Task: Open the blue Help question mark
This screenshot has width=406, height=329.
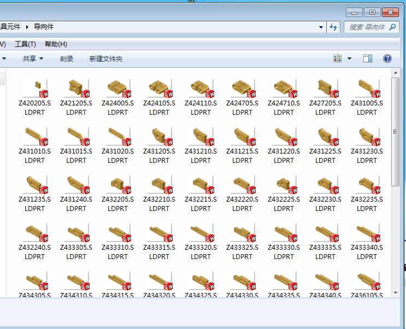Action: coord(387,58)
